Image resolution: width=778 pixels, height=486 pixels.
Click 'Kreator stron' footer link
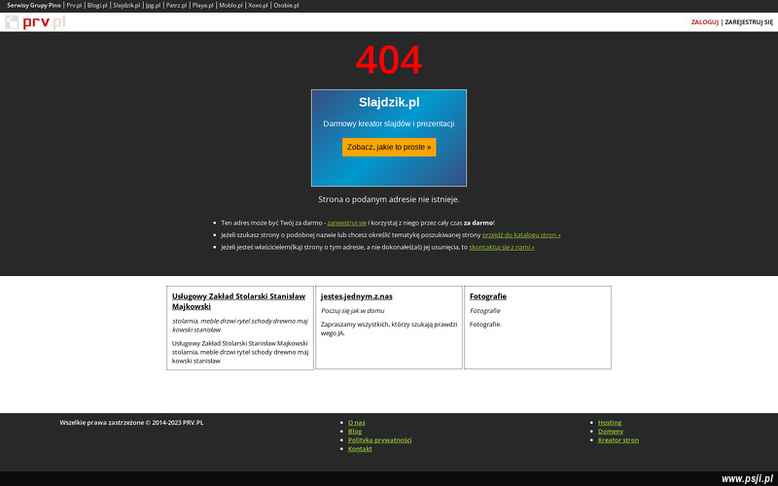click(619, 440)
